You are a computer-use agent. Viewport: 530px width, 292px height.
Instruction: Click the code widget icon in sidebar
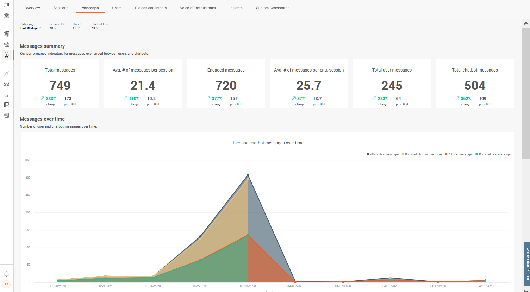pos(6,16)
